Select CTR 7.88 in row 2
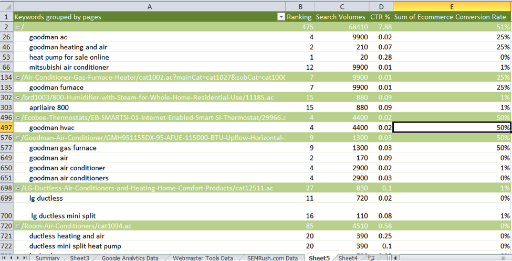Viewport: 512px width, 261px height. tap(381, 27)
